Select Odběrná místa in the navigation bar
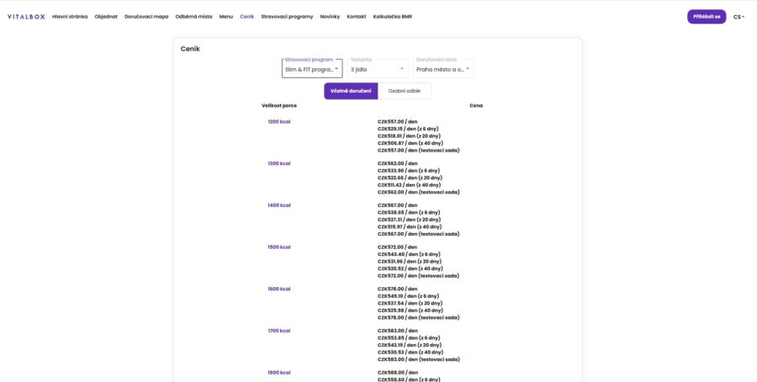757x382 pixels. point(193,17)
